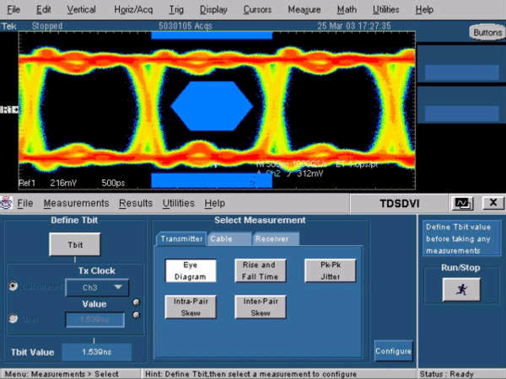Click the TDSDVI application logo icon
This screenshot has width=506, height=379.
click(7, 203)
